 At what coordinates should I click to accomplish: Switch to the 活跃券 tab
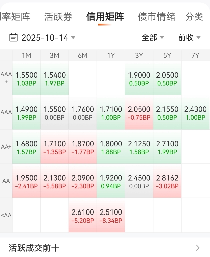click(58, 17)
